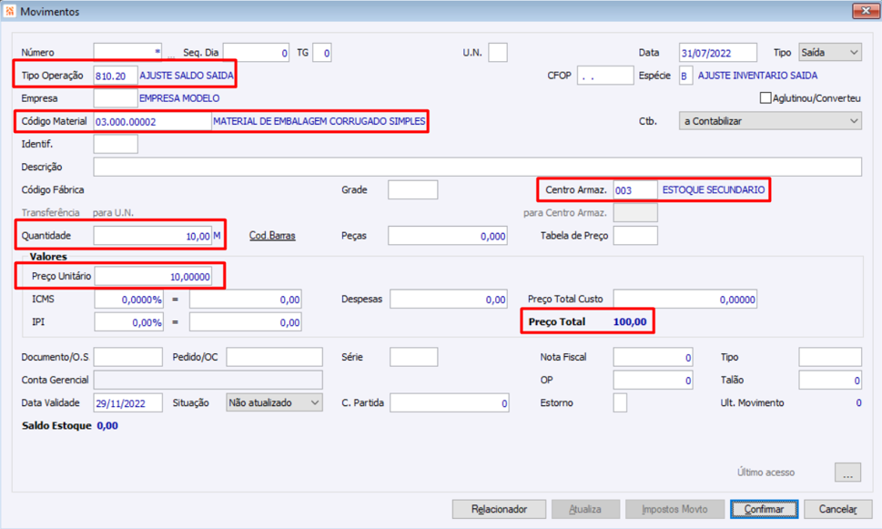The height and width of the screenshot is (529, 882).
Task: Click the Peças field
Action: 448,236
